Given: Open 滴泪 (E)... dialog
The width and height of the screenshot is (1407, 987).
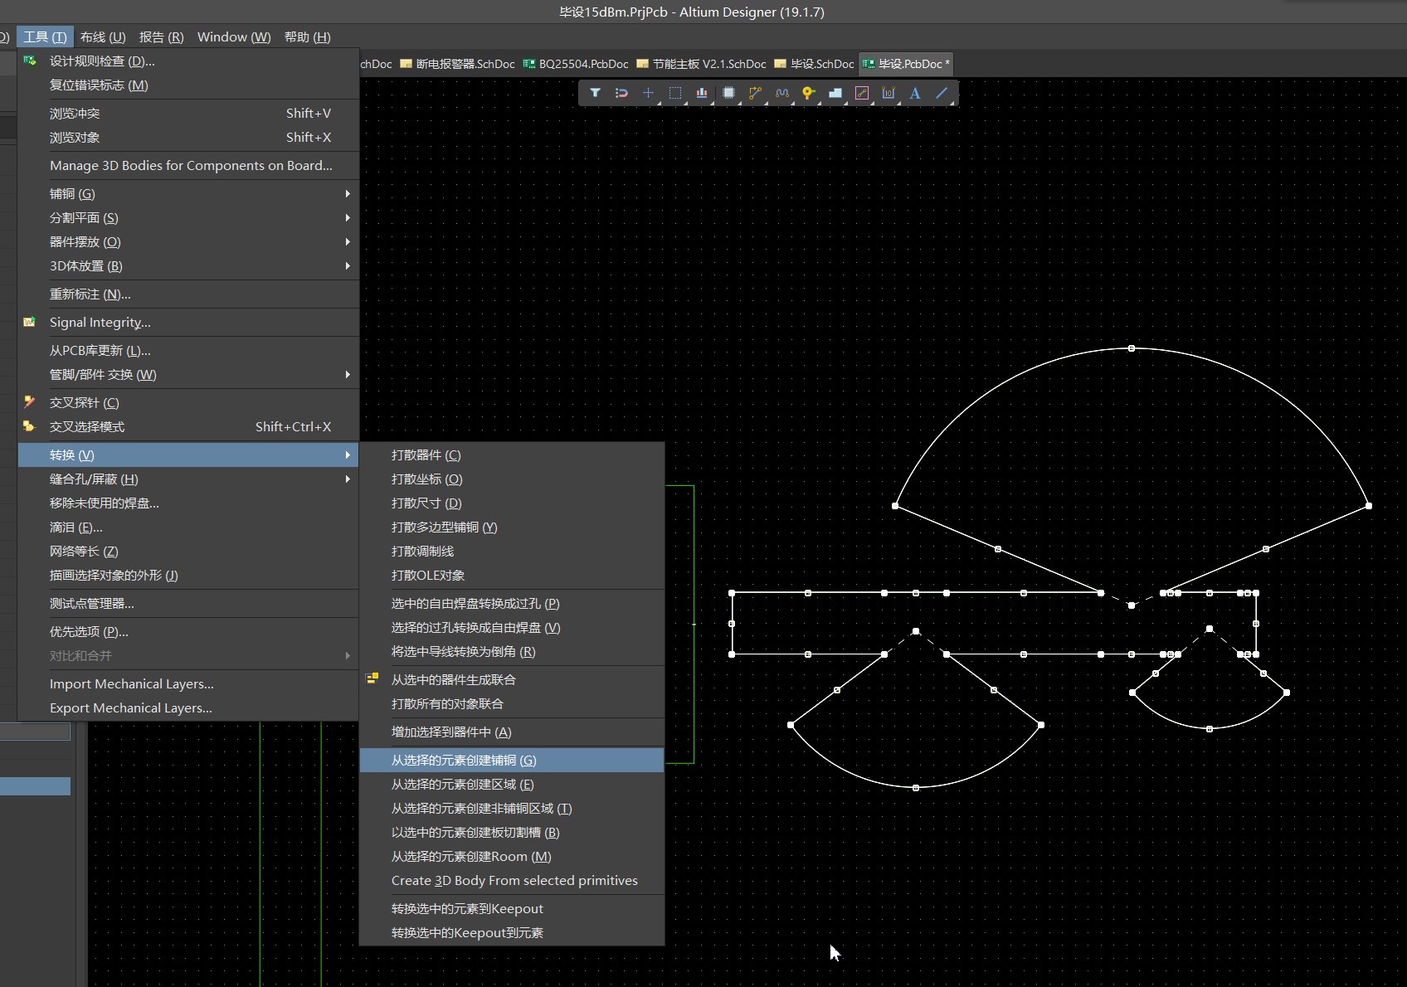Looking at the screenshot, I should pos(188,528).
